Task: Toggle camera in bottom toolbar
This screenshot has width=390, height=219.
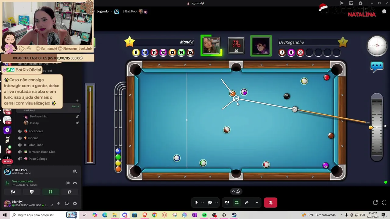Action: click(x=210, y=203)
